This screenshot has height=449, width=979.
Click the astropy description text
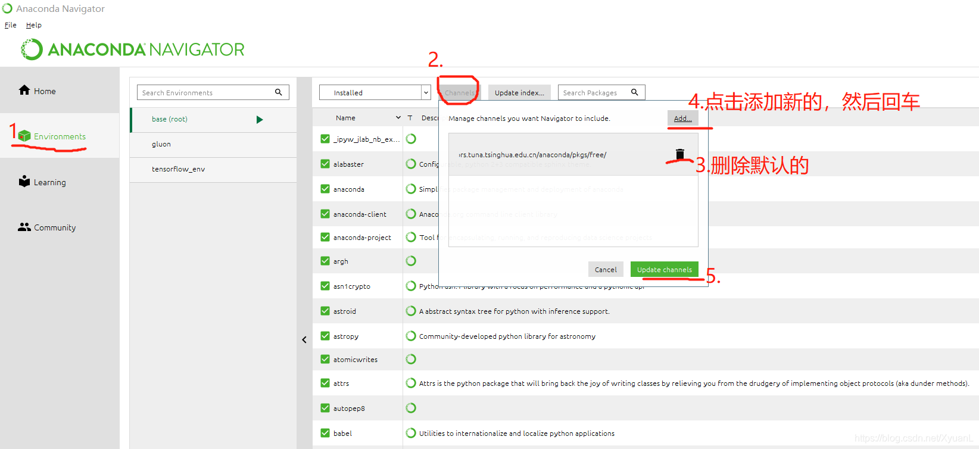507,336
